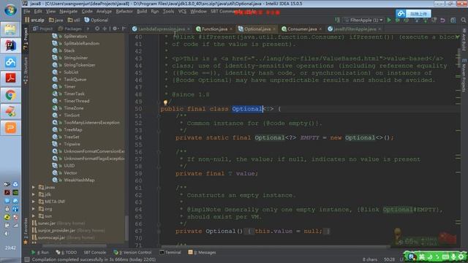The height and width of the screenshot is (263, 468).
Task: Switch to Function.java editor tab
Action: (x=214, y=29)
